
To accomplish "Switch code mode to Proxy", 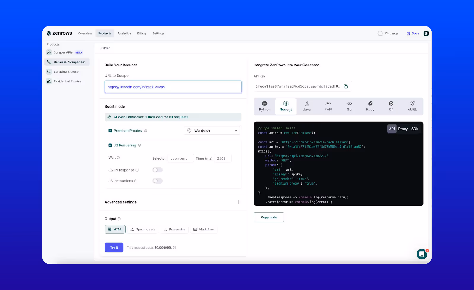I will pyautogui.click(x=403, y=129).
